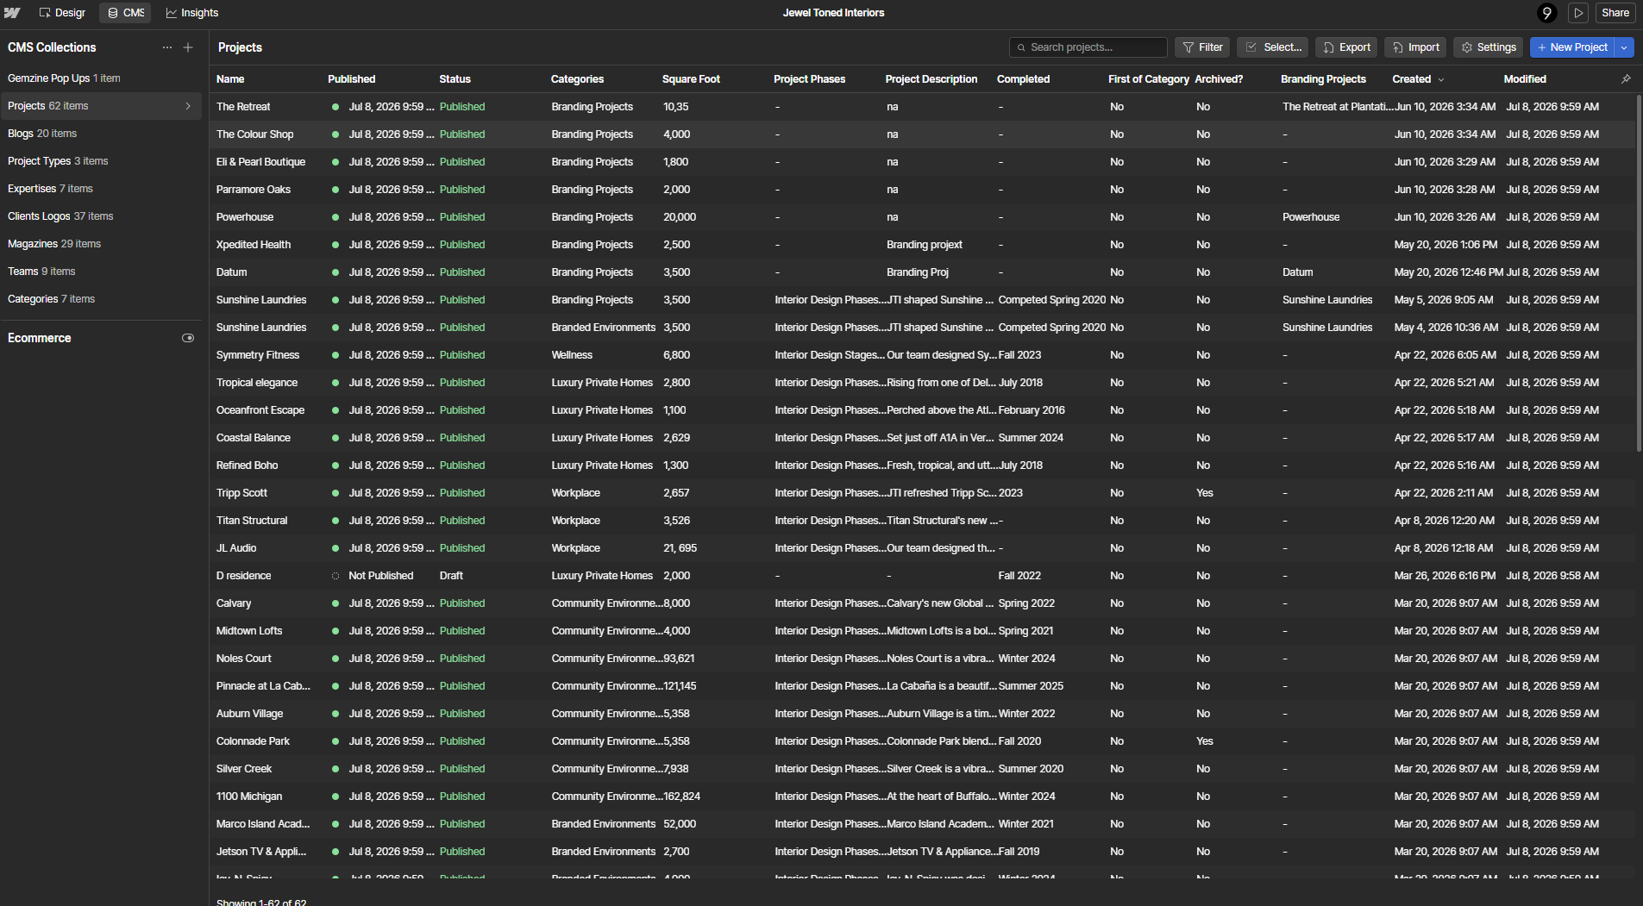The width and height of the screenshot is (1643, 906).
Task: Export the projects collection
Action: [x=1346, y=47]
